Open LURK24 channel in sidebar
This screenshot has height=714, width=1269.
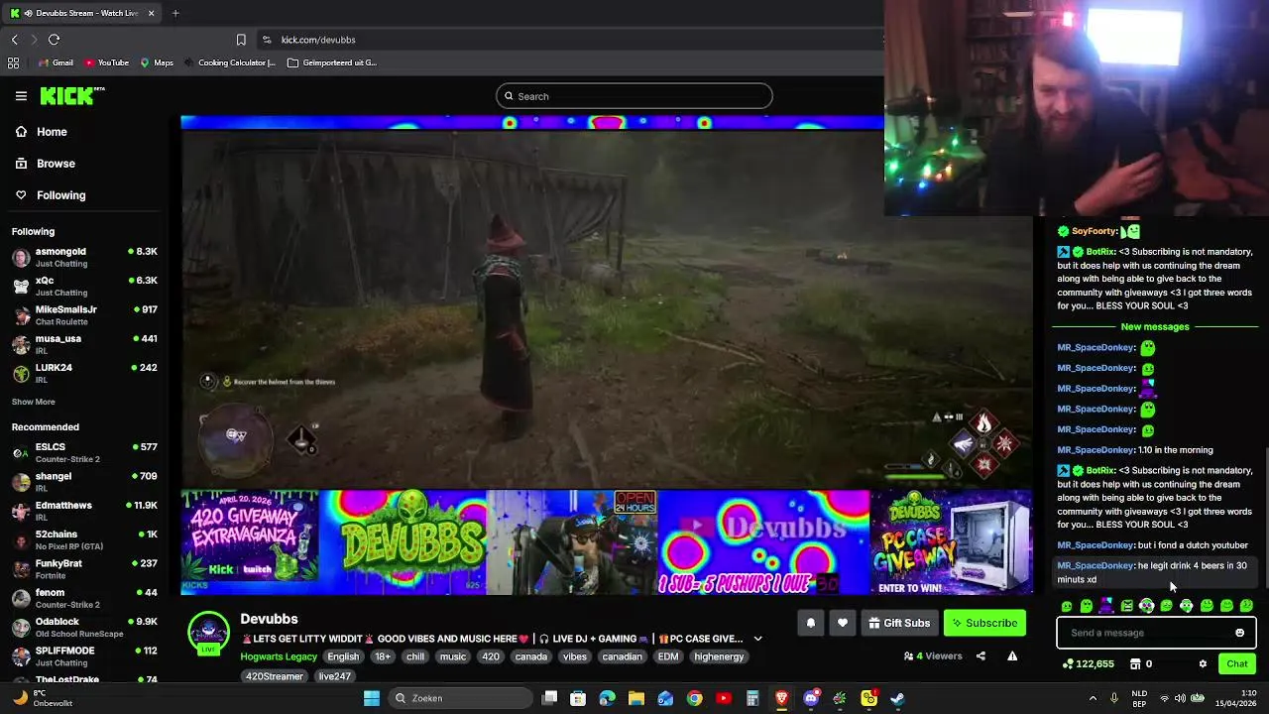84,373
